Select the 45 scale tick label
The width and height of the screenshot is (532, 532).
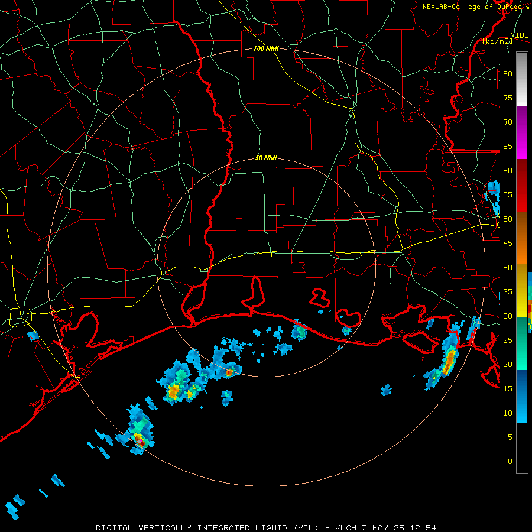click(508, 244)
